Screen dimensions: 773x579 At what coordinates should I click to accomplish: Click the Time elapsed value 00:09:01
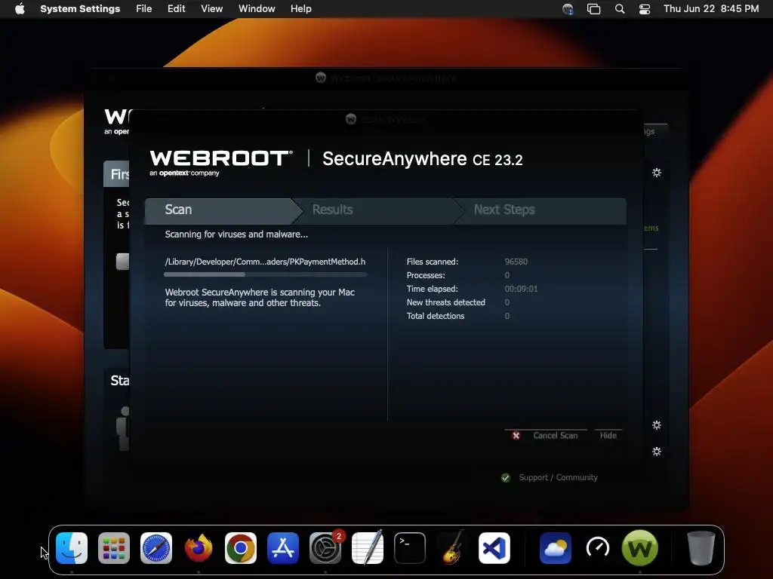521,289
